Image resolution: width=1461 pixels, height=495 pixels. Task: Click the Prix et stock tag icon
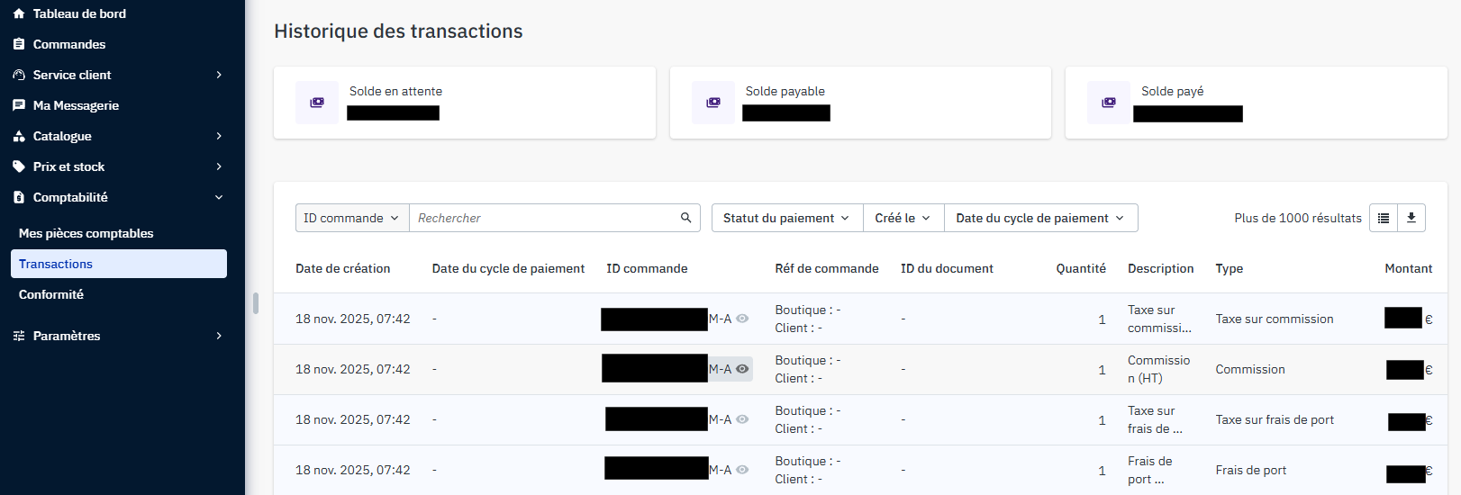tap(19, 166)
